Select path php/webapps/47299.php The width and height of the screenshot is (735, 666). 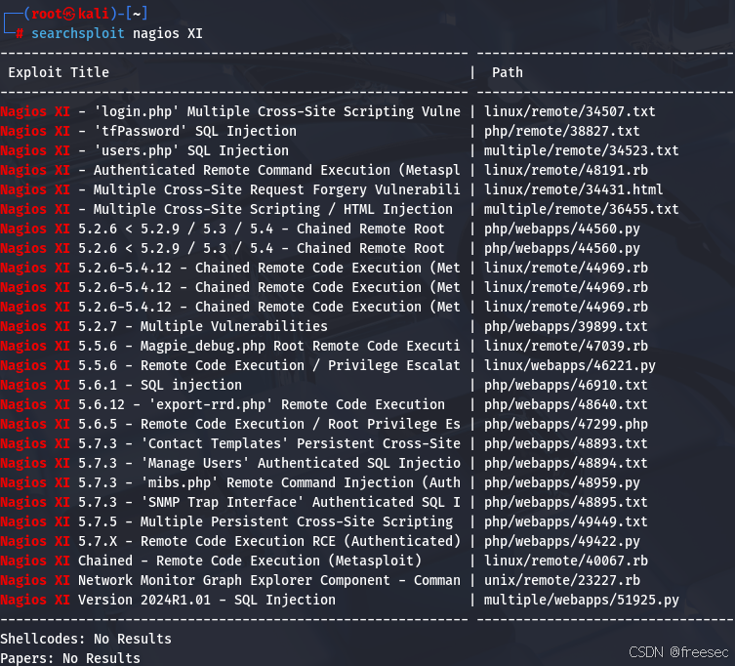click(566, 424)
